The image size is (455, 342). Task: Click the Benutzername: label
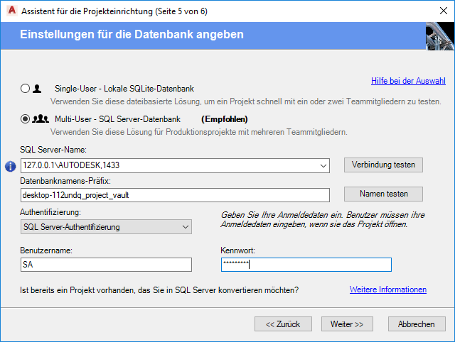coord(46,250)
